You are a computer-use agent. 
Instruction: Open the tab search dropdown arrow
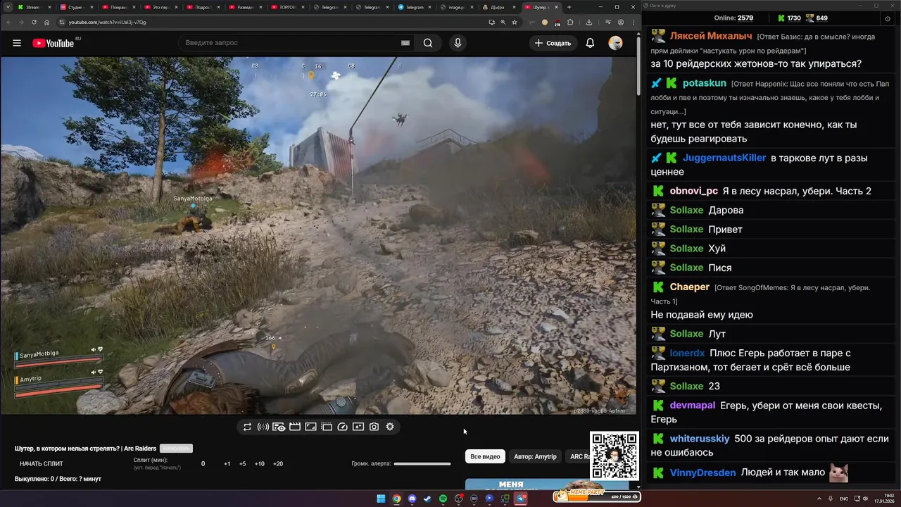tap(7, 7)
